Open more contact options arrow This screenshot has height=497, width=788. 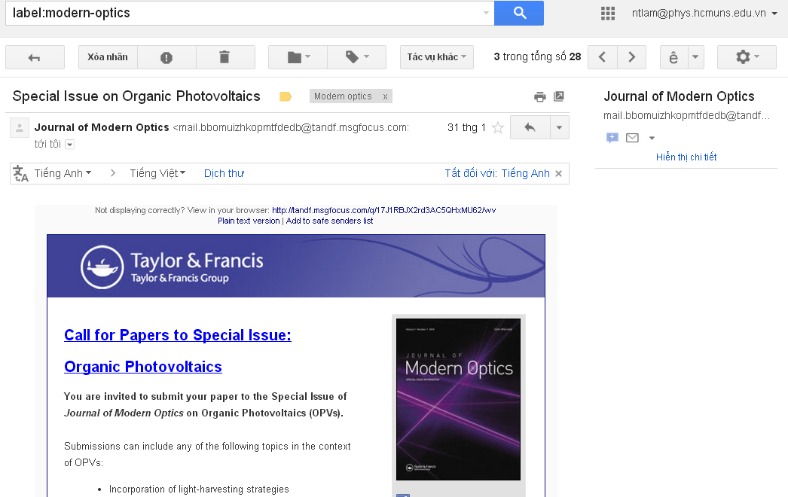click(x=652, y=139)
